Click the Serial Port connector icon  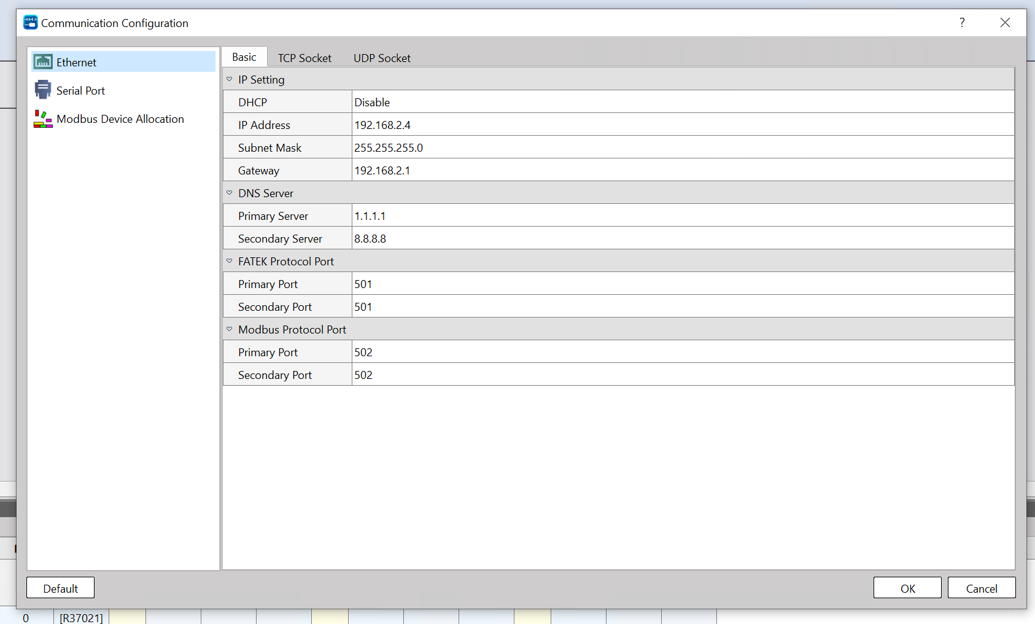point(43,90)
